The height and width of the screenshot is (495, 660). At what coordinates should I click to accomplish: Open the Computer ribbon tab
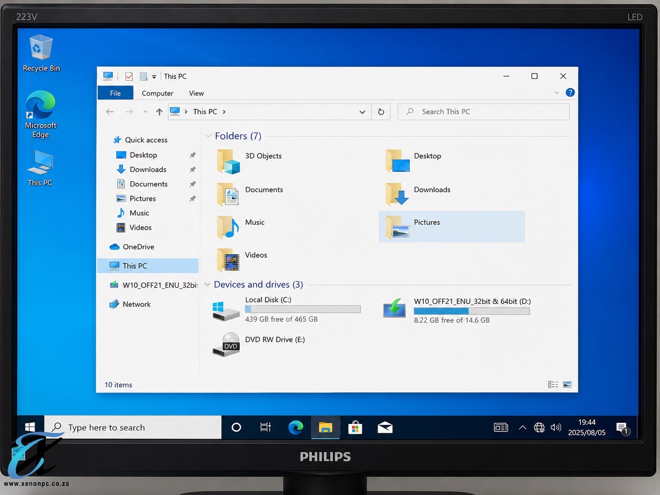(157, 93)
